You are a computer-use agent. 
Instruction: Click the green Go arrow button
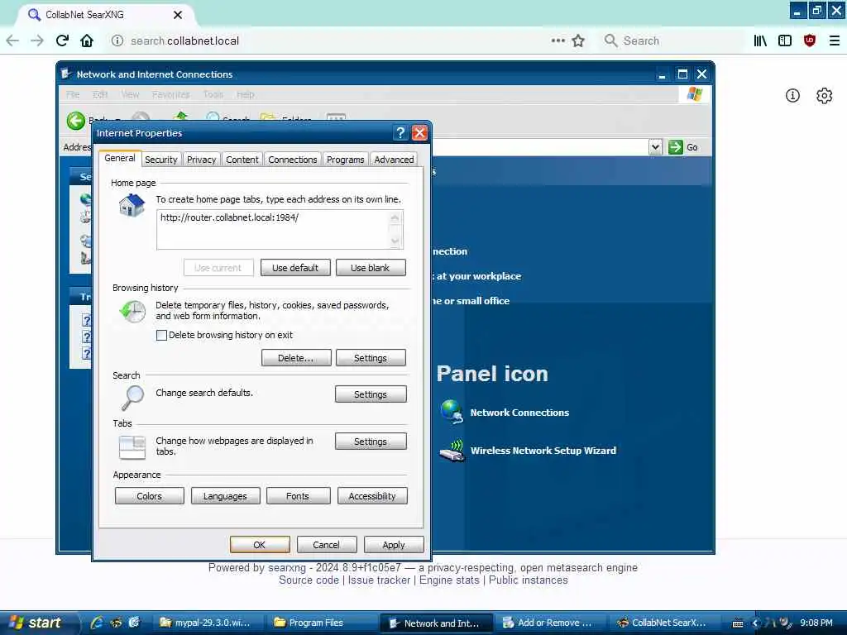click(675, 147)
